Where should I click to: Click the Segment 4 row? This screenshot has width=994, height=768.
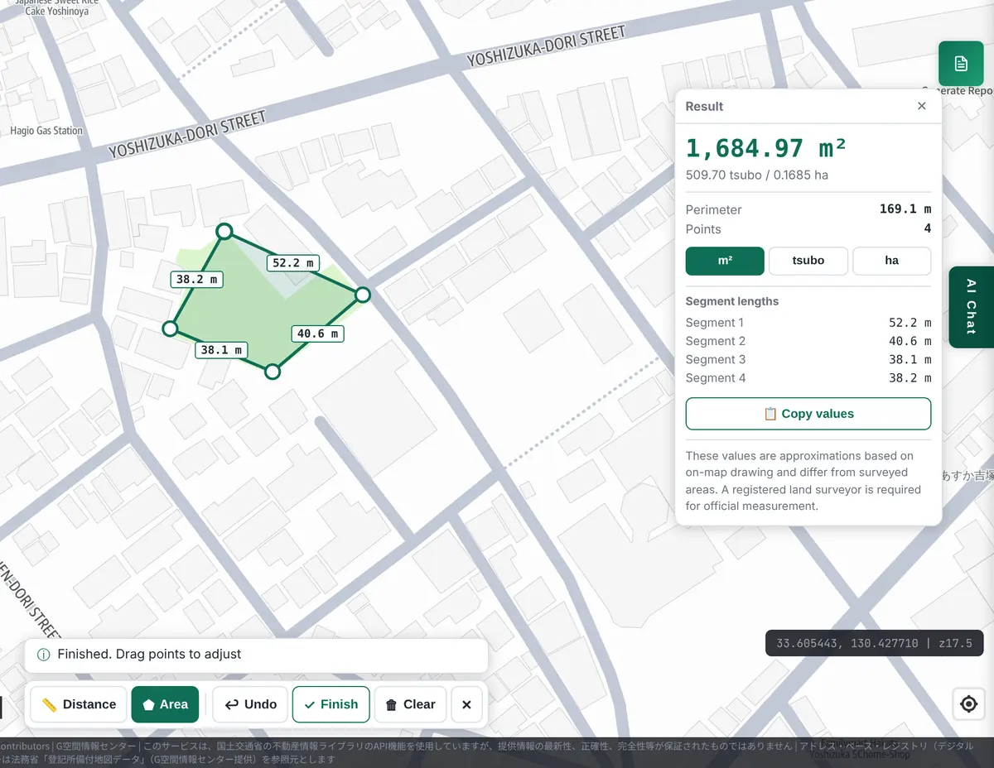pos(808,378)
